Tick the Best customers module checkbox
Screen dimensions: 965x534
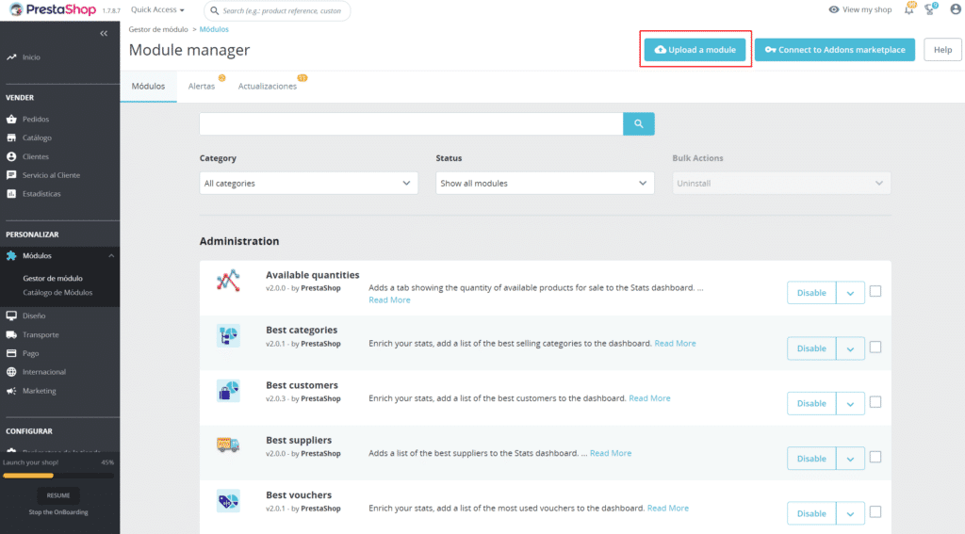(x=875, y=402)
